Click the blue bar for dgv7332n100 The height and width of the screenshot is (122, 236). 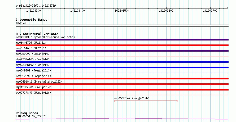coord(122,62)
